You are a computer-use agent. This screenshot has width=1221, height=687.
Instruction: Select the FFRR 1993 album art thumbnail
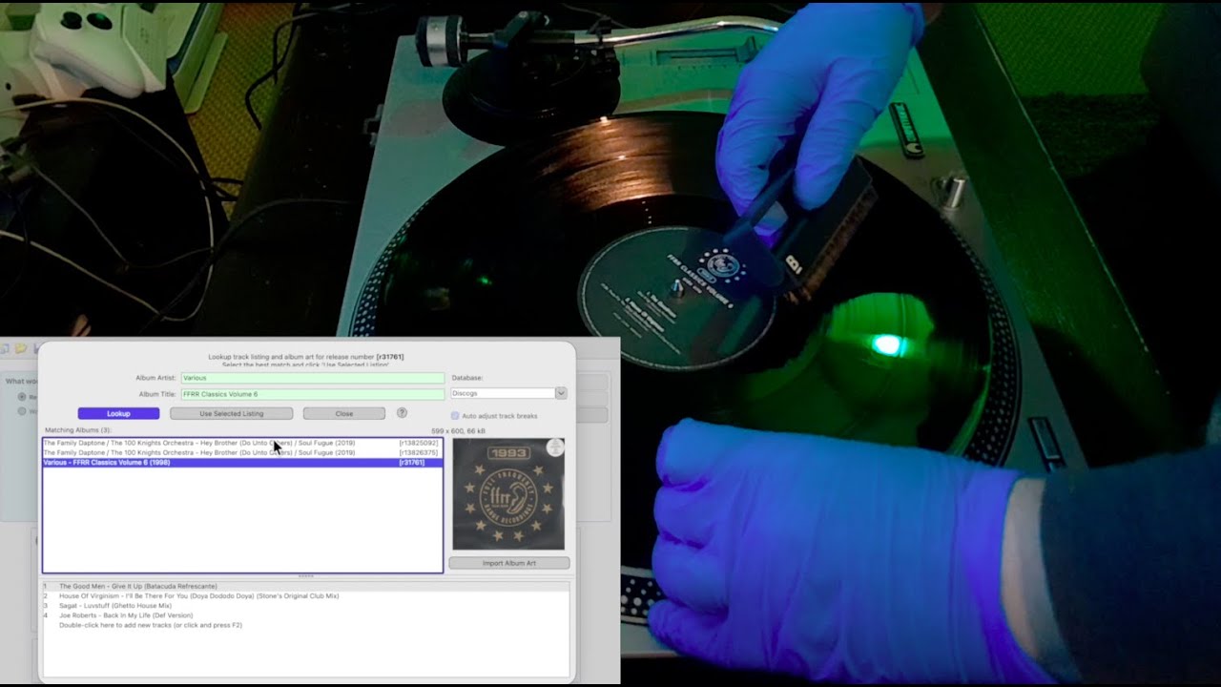[508, 494]
